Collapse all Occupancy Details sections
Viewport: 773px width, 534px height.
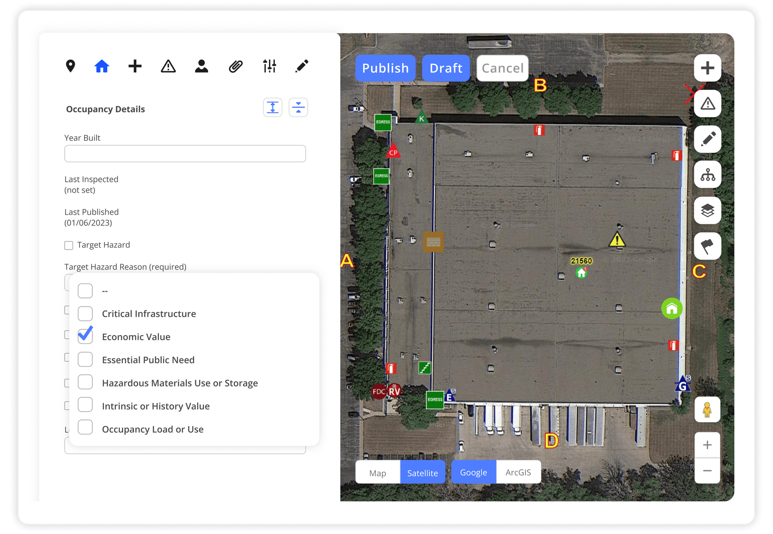point(299,107)
